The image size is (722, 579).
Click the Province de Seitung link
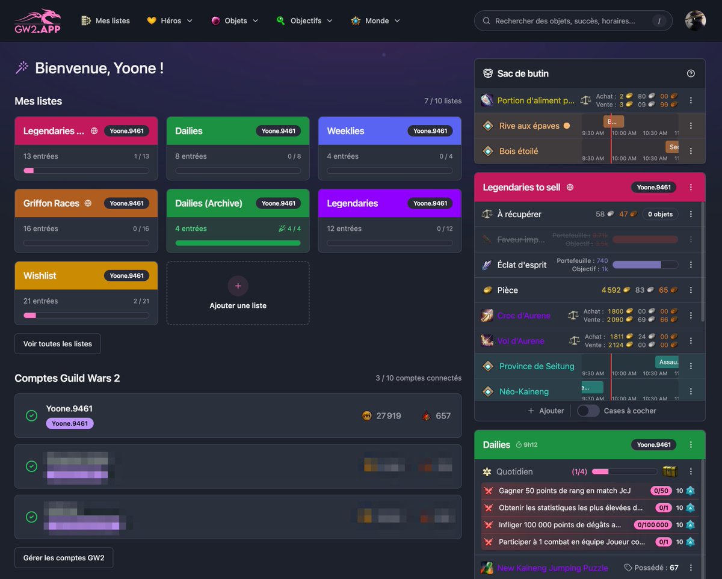(537, 366)
